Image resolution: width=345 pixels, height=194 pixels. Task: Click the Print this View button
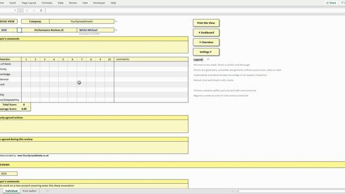click(206, 23)
